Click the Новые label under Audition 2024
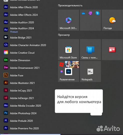The image size is (123, 135). click(14, 32)
